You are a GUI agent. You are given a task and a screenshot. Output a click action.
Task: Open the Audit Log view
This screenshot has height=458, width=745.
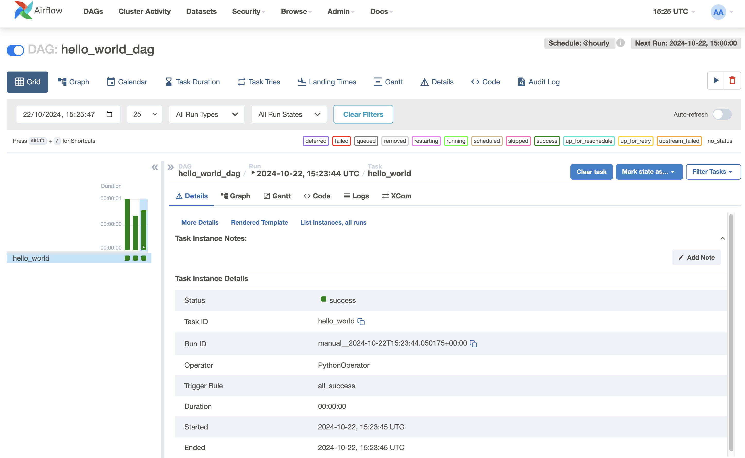538,82
